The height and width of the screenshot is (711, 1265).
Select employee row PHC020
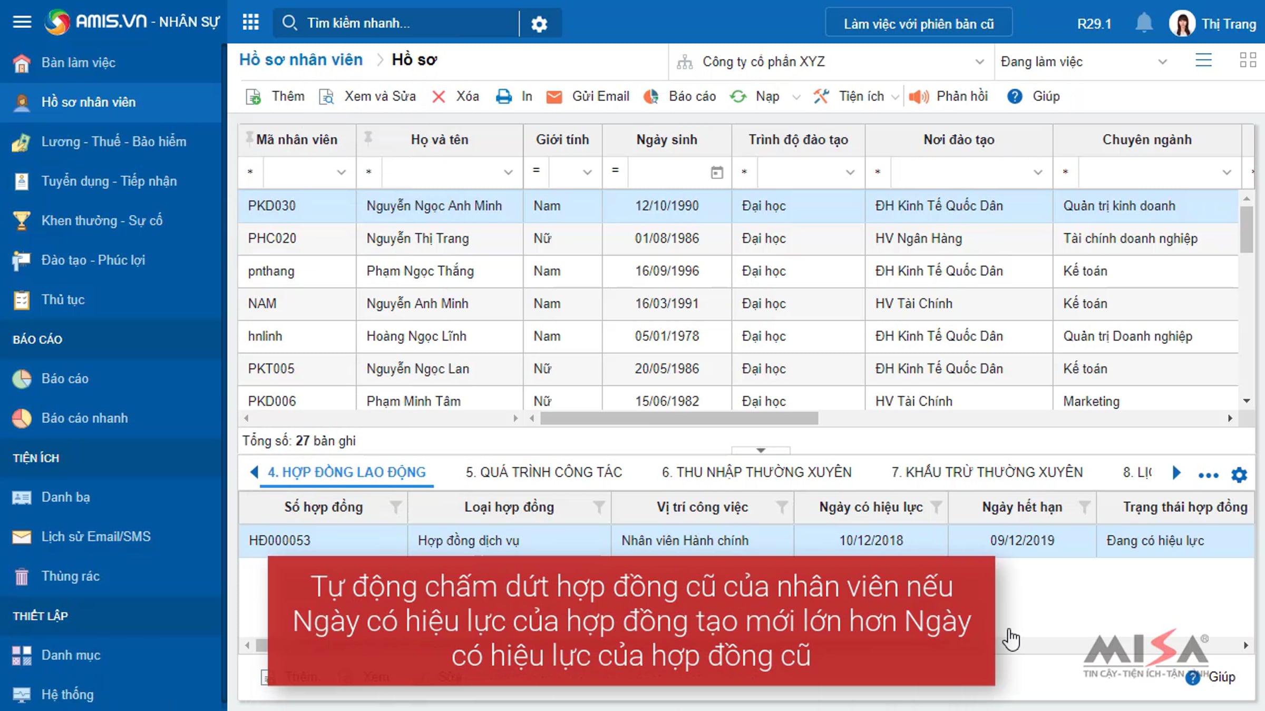point(738,239)
